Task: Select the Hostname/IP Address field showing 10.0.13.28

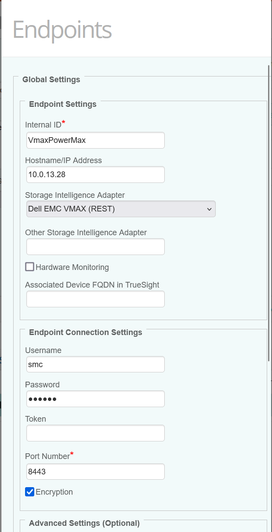Action: click(95, 175)
